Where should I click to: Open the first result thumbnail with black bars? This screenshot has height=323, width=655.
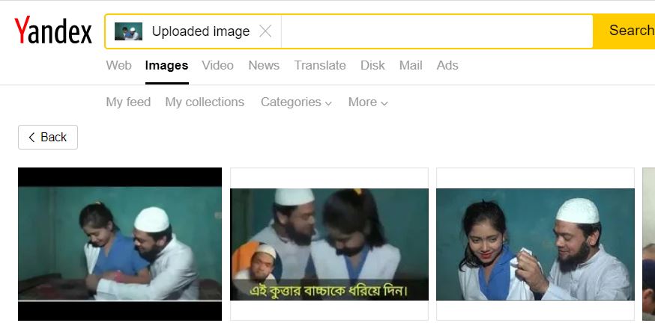point(120,244)
